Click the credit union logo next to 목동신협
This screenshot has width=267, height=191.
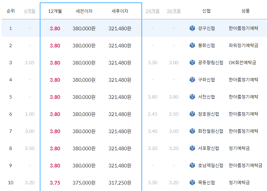192,182
